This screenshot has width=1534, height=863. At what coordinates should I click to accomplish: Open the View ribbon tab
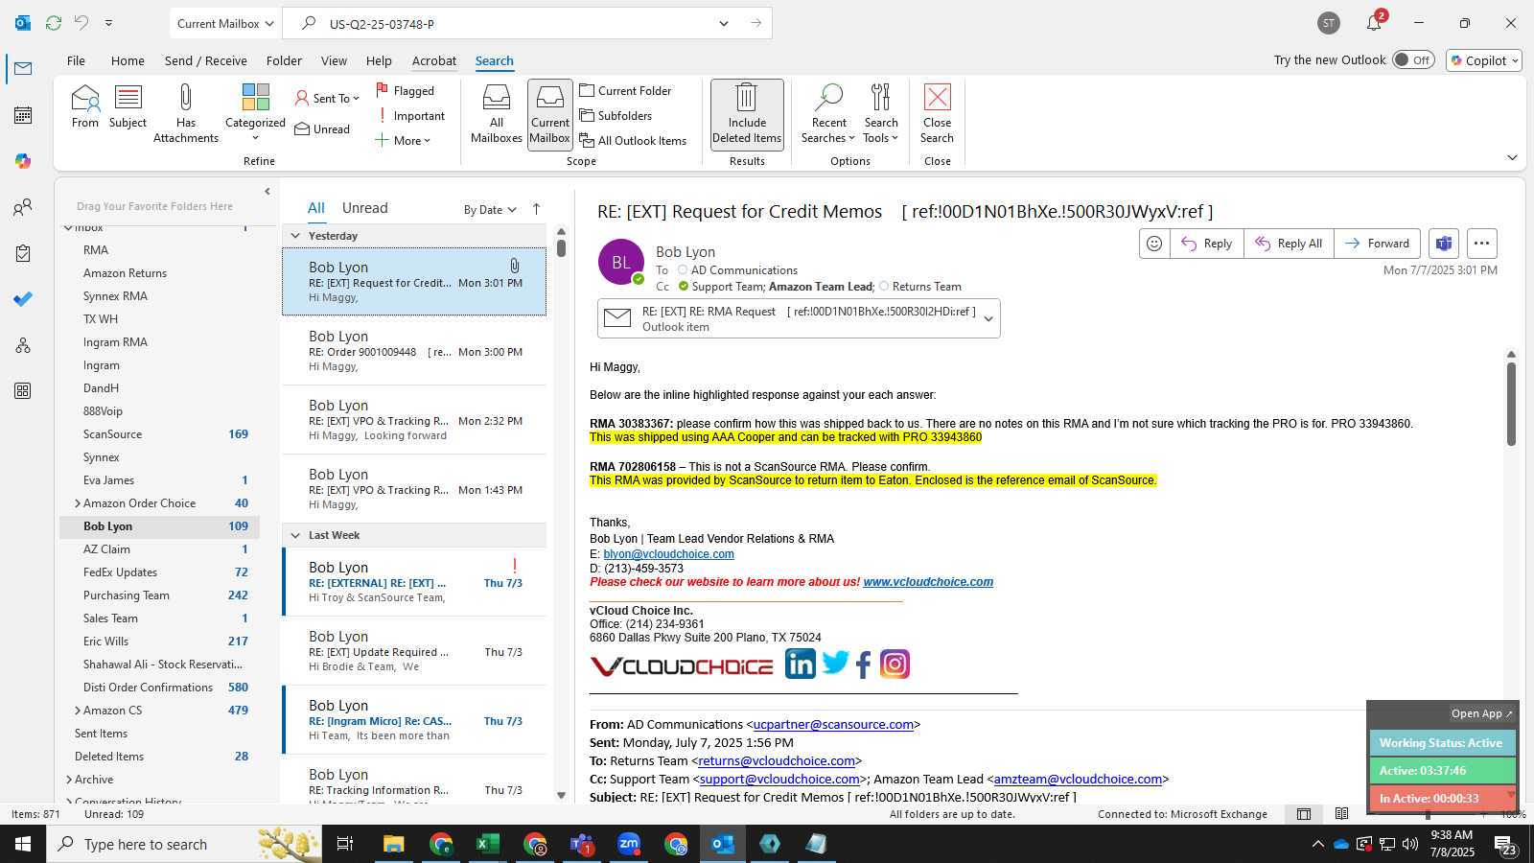[334, 60]
